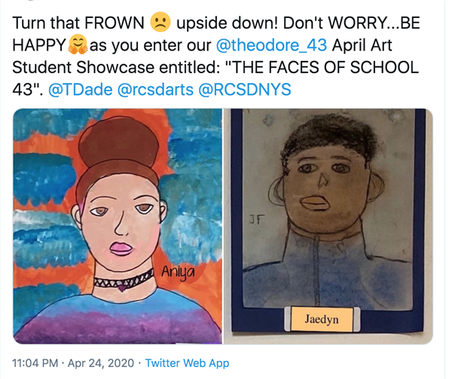The width and height of the screenshot is (452, 379).
Task: Click the Apr 24, 2020 date
Action: pyautogui.click(x=101, y=363)
